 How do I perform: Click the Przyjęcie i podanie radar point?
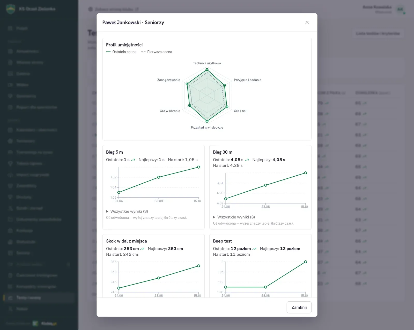[x=224, y=85]
